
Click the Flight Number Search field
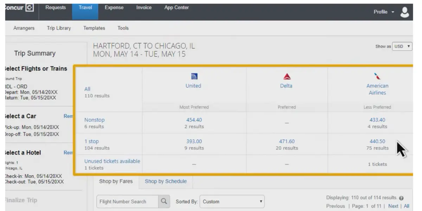pyautogui.click(x=127, y=202)
